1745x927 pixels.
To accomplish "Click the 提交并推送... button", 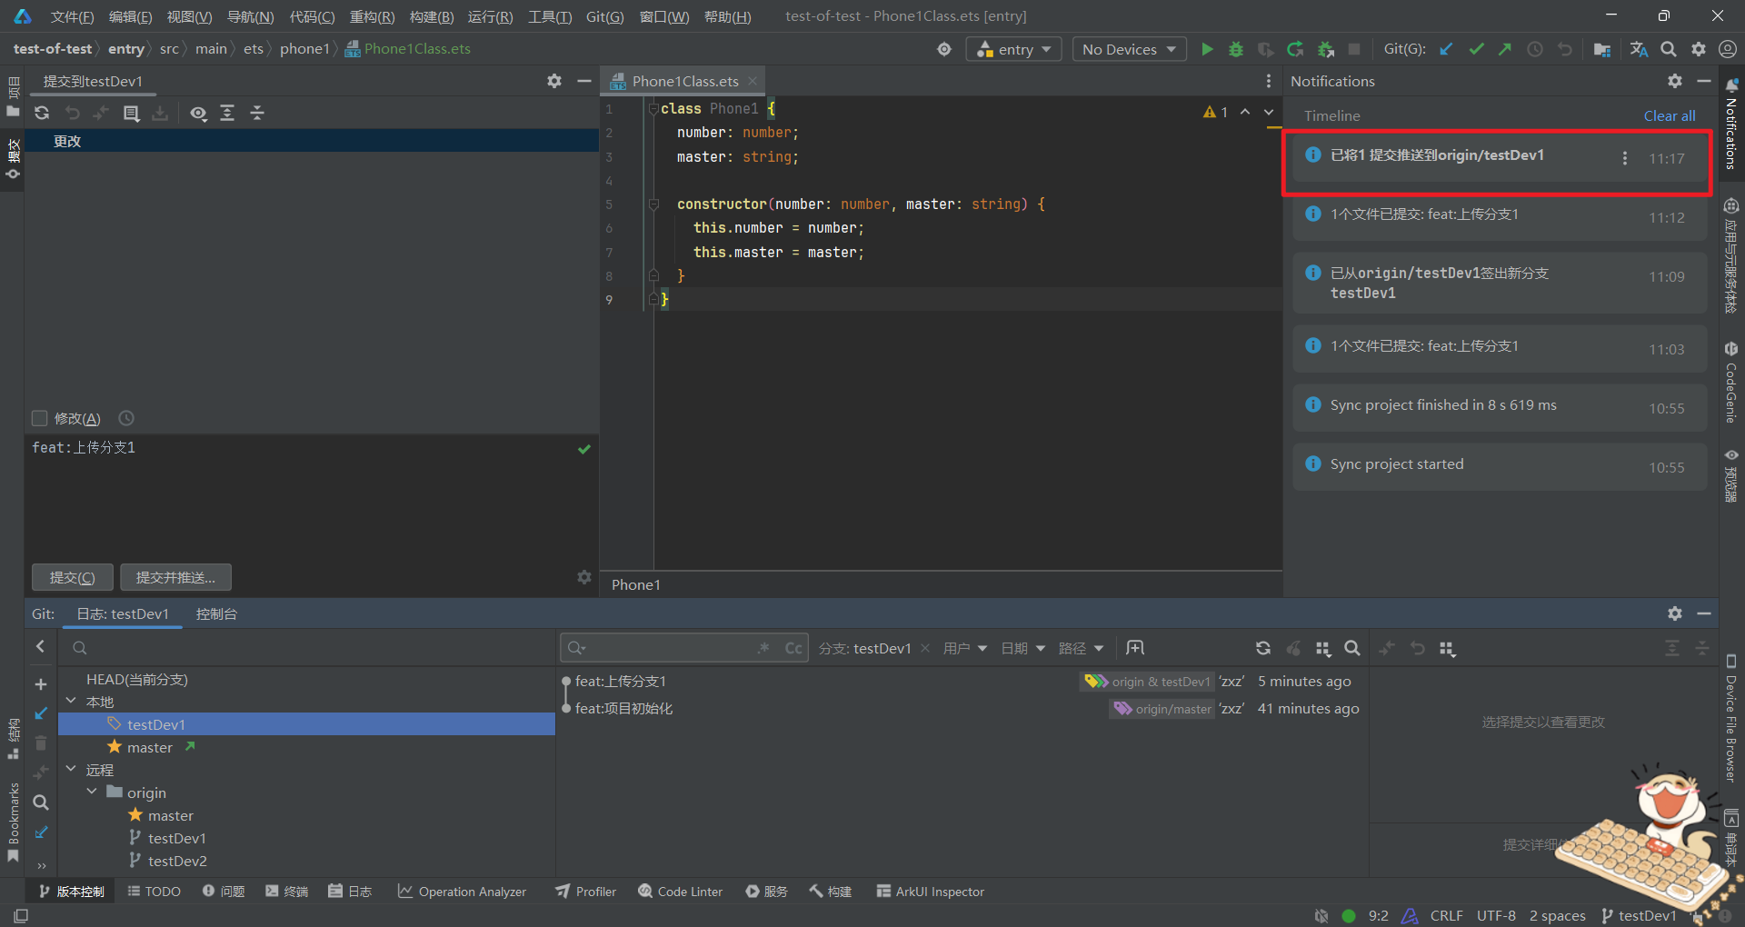I will [175, 577].
